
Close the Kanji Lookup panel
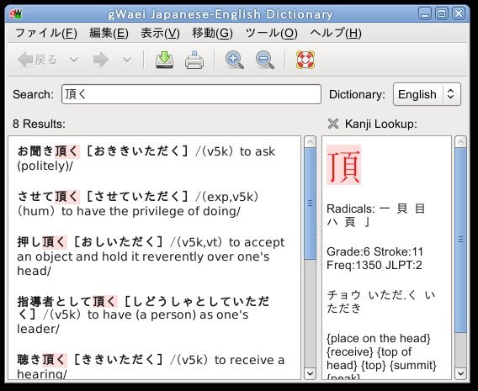tap(333, 124)
